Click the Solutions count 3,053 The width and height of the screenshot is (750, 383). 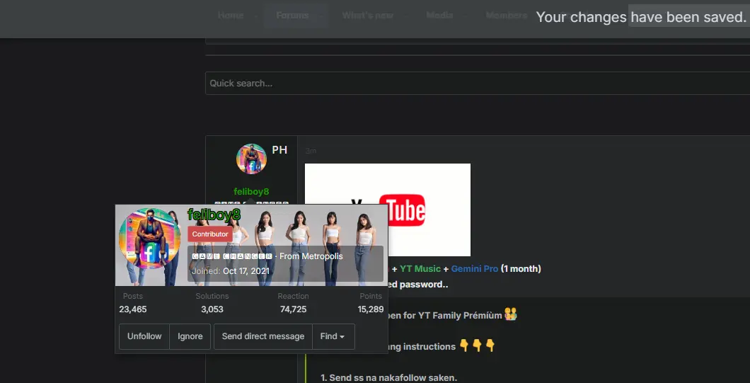(212, 309)
